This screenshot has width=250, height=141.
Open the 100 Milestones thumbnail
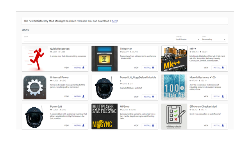[174, 87]
